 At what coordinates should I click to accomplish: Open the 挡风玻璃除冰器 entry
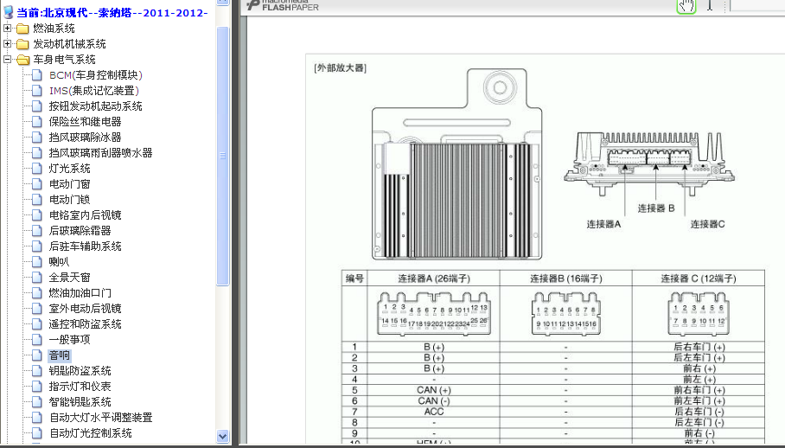pos(85,138)
